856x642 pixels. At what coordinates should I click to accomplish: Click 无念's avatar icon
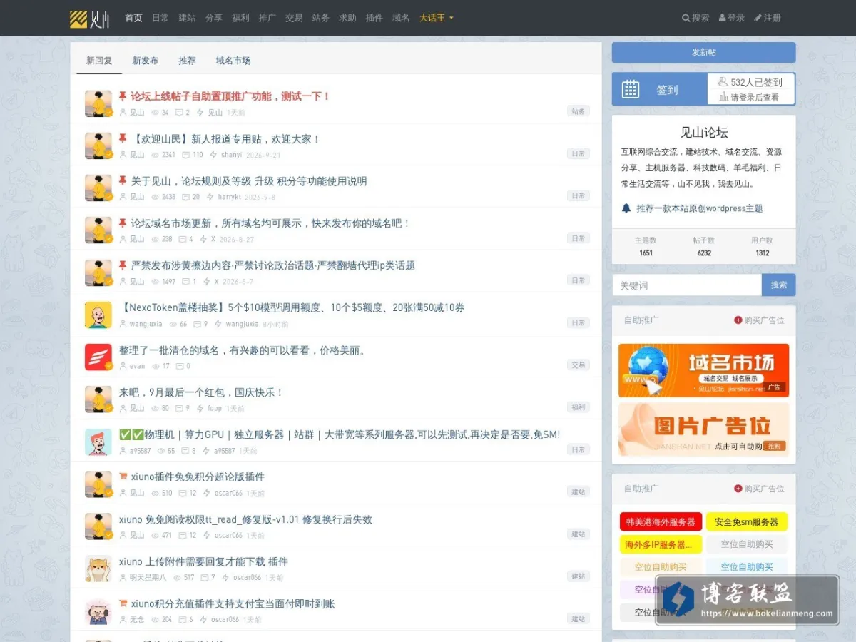[98, 611]
